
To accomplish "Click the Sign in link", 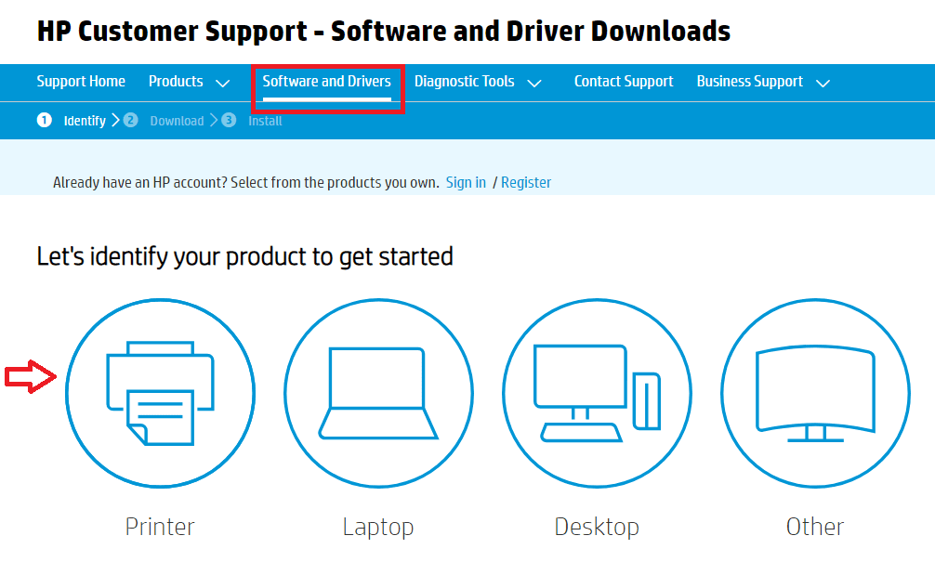I will 466,182.
